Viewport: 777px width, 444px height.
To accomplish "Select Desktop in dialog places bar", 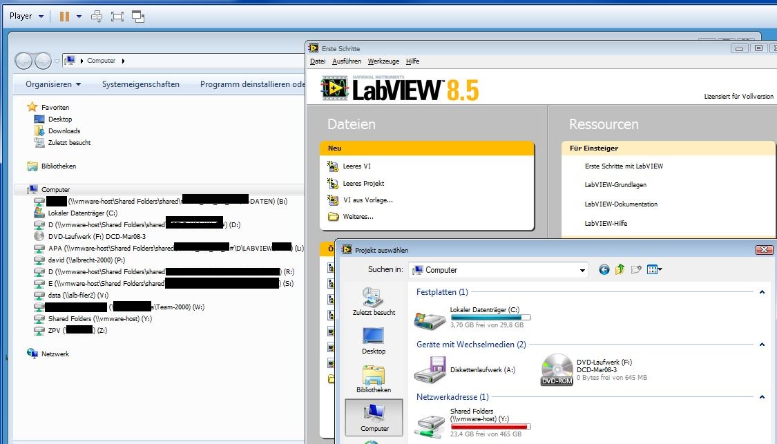I will 374,340.
